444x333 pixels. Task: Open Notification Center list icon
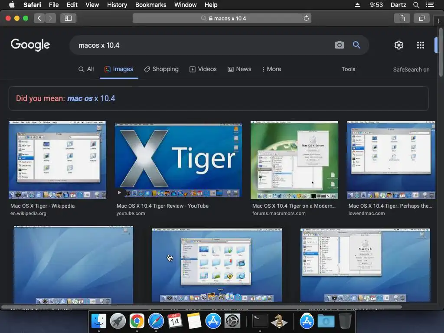point(430,5)
